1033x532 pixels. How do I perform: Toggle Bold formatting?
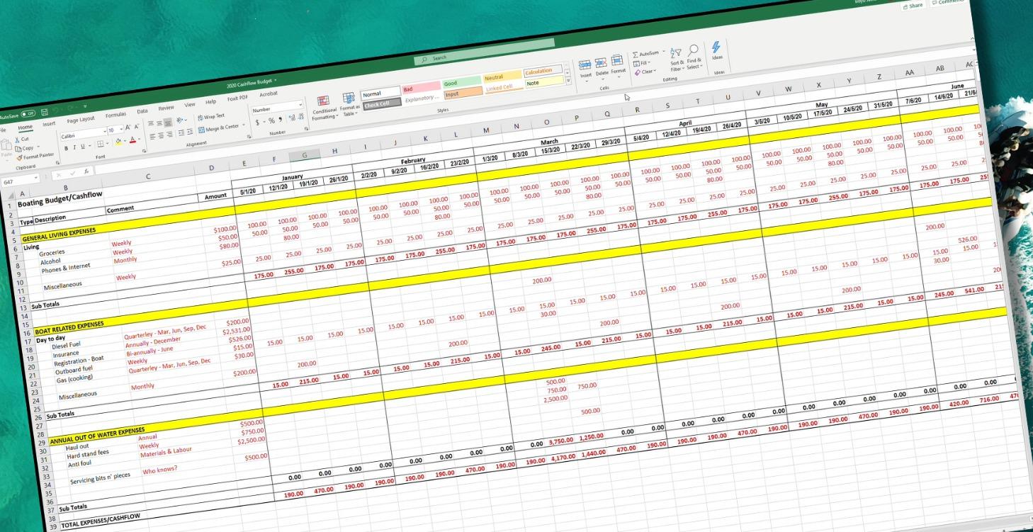click(x=67, y=148)
